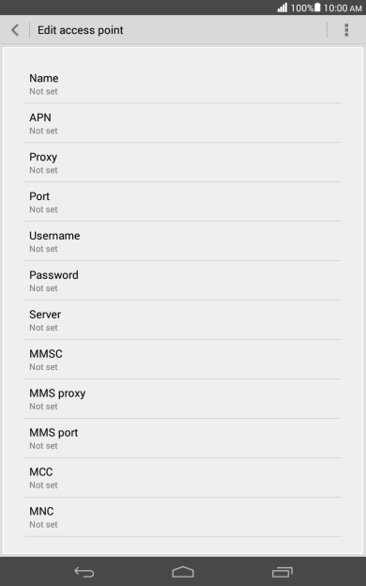
Task: Edit the MNC value
Action: pyautogui.click(x=183, y=517)
